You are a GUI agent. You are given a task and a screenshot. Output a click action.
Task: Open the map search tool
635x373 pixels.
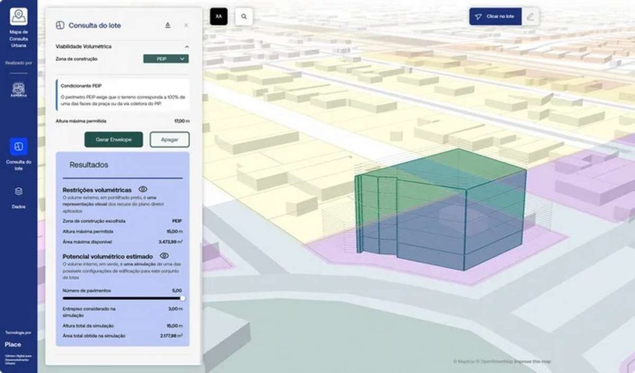point(244,17)
